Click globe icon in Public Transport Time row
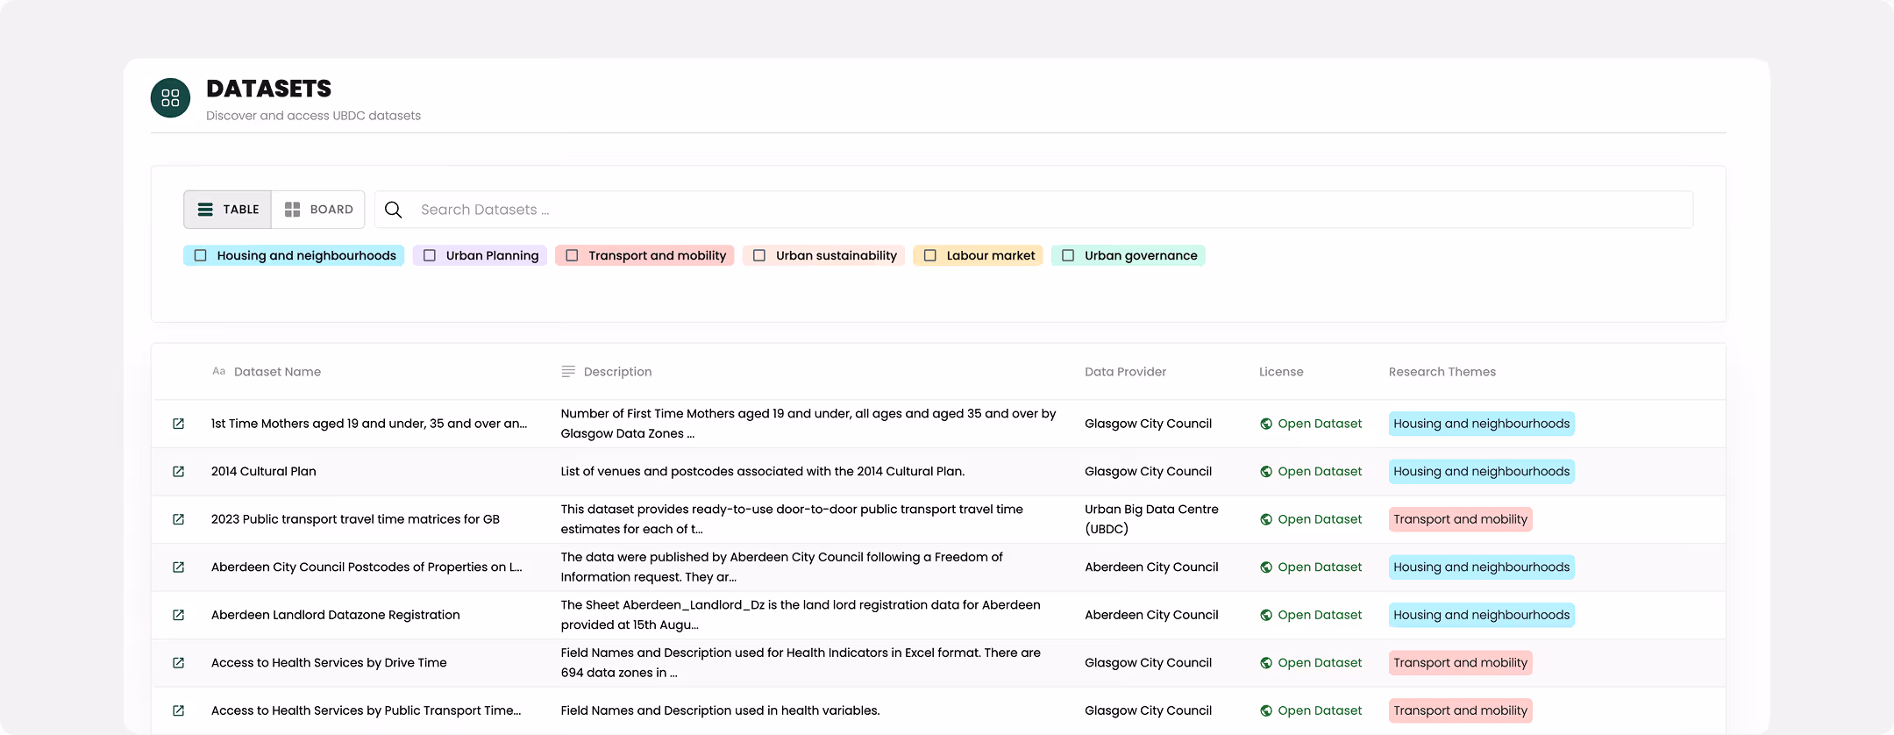The height and width of the screenshot is (735, 1894). (1266, 710)
